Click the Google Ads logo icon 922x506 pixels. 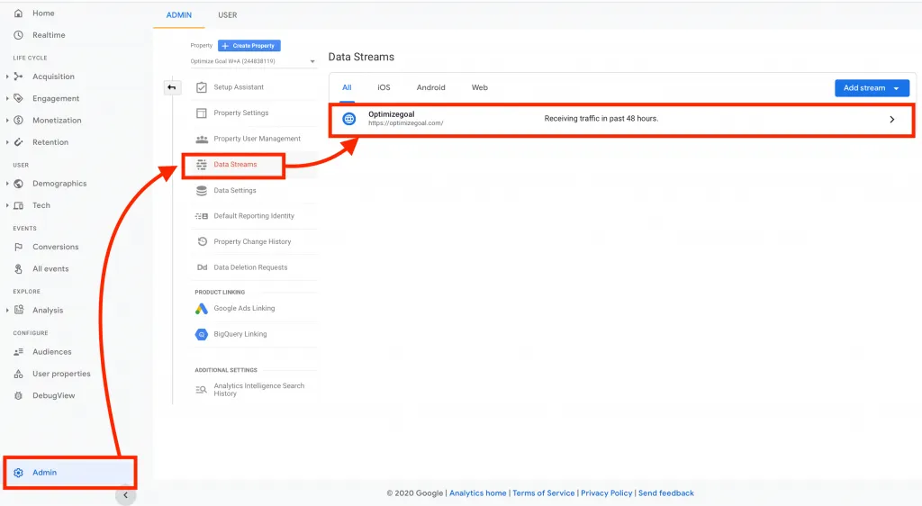coord(202,309)
